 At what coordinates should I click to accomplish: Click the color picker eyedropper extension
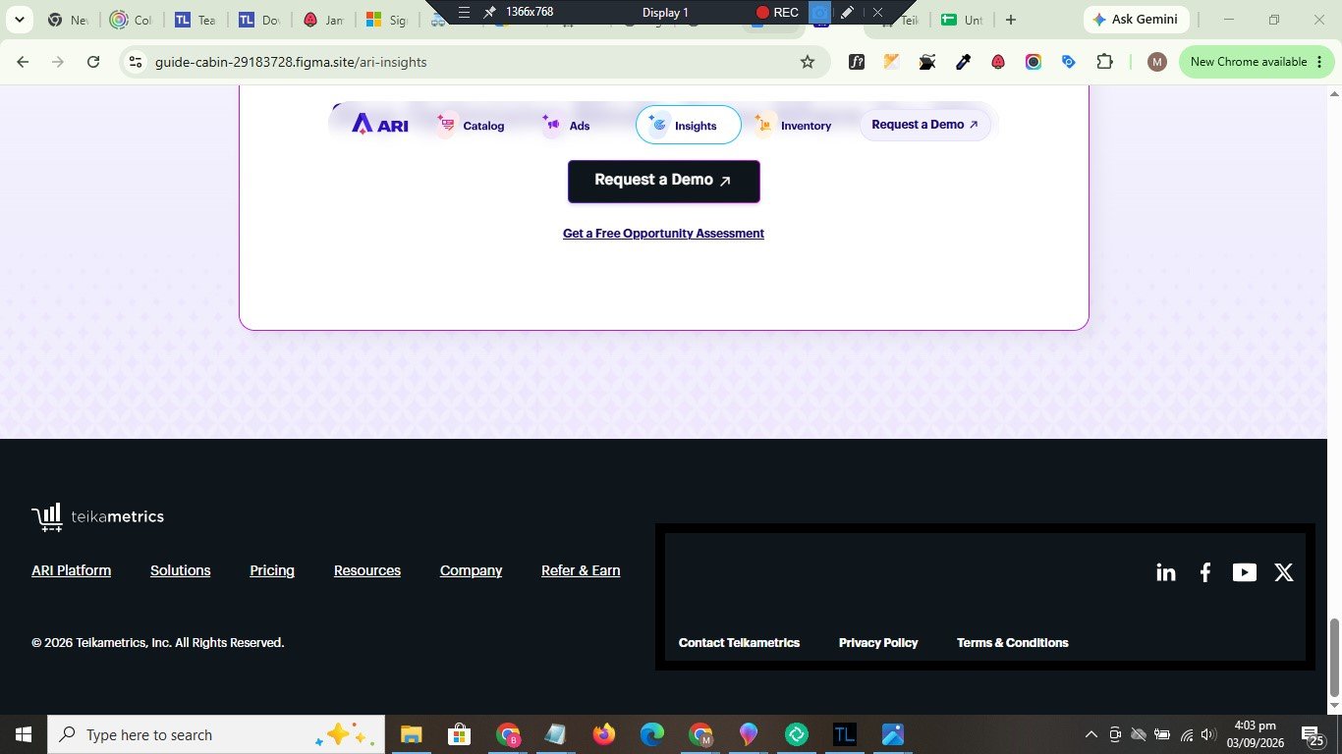pos(963,62)
